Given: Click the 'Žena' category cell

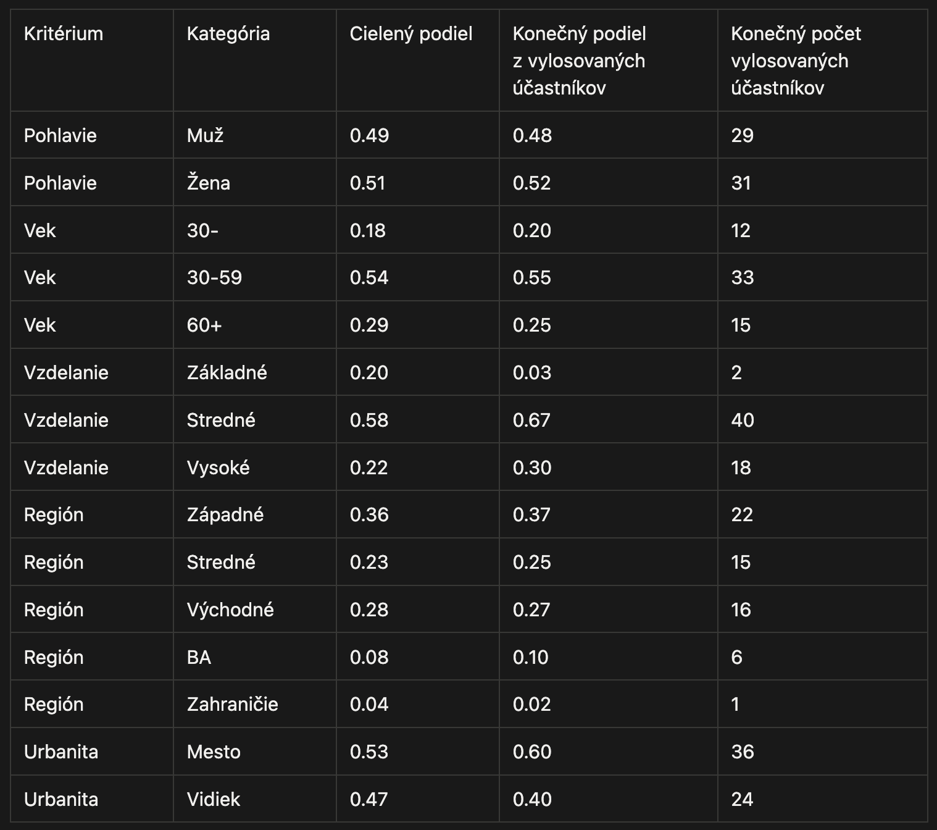Looking at the screenshot, I should coord(209,183).
